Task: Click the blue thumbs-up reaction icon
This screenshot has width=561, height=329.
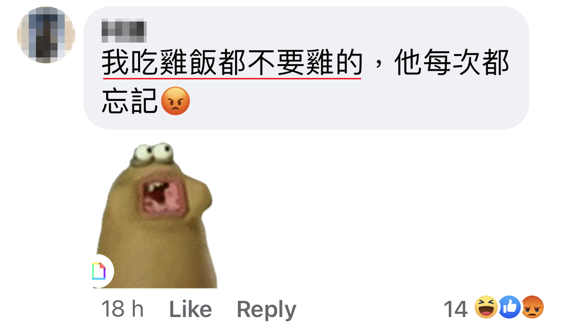Action: pyautogui.click(x=510, y=307)
